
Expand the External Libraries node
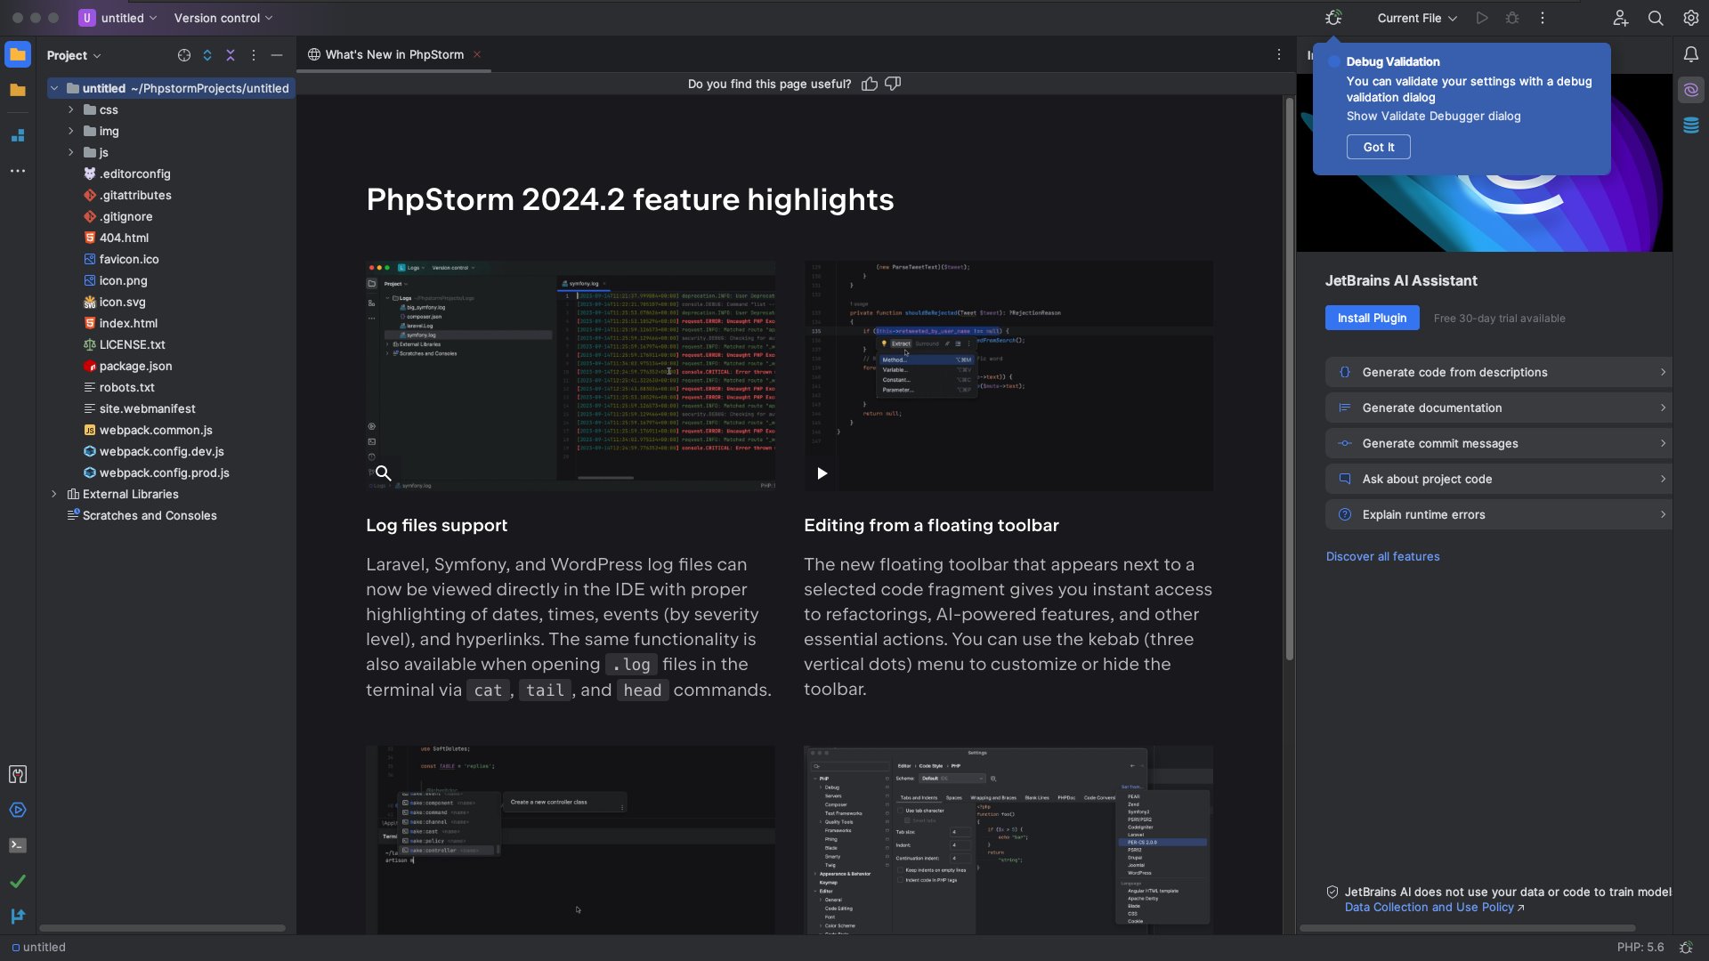[54, 494]
